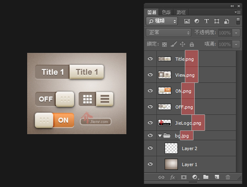Hide Layer 1
This screenshot has height=187, width=247.
pos(150,164)
